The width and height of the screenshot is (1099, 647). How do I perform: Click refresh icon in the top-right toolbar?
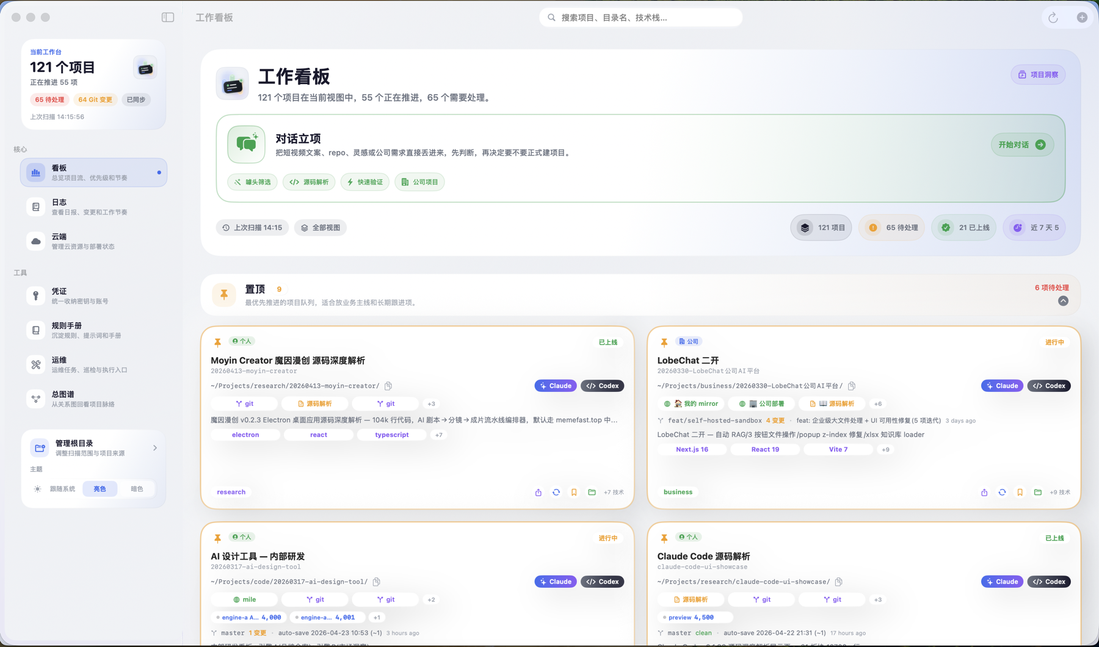(1053, 18)
